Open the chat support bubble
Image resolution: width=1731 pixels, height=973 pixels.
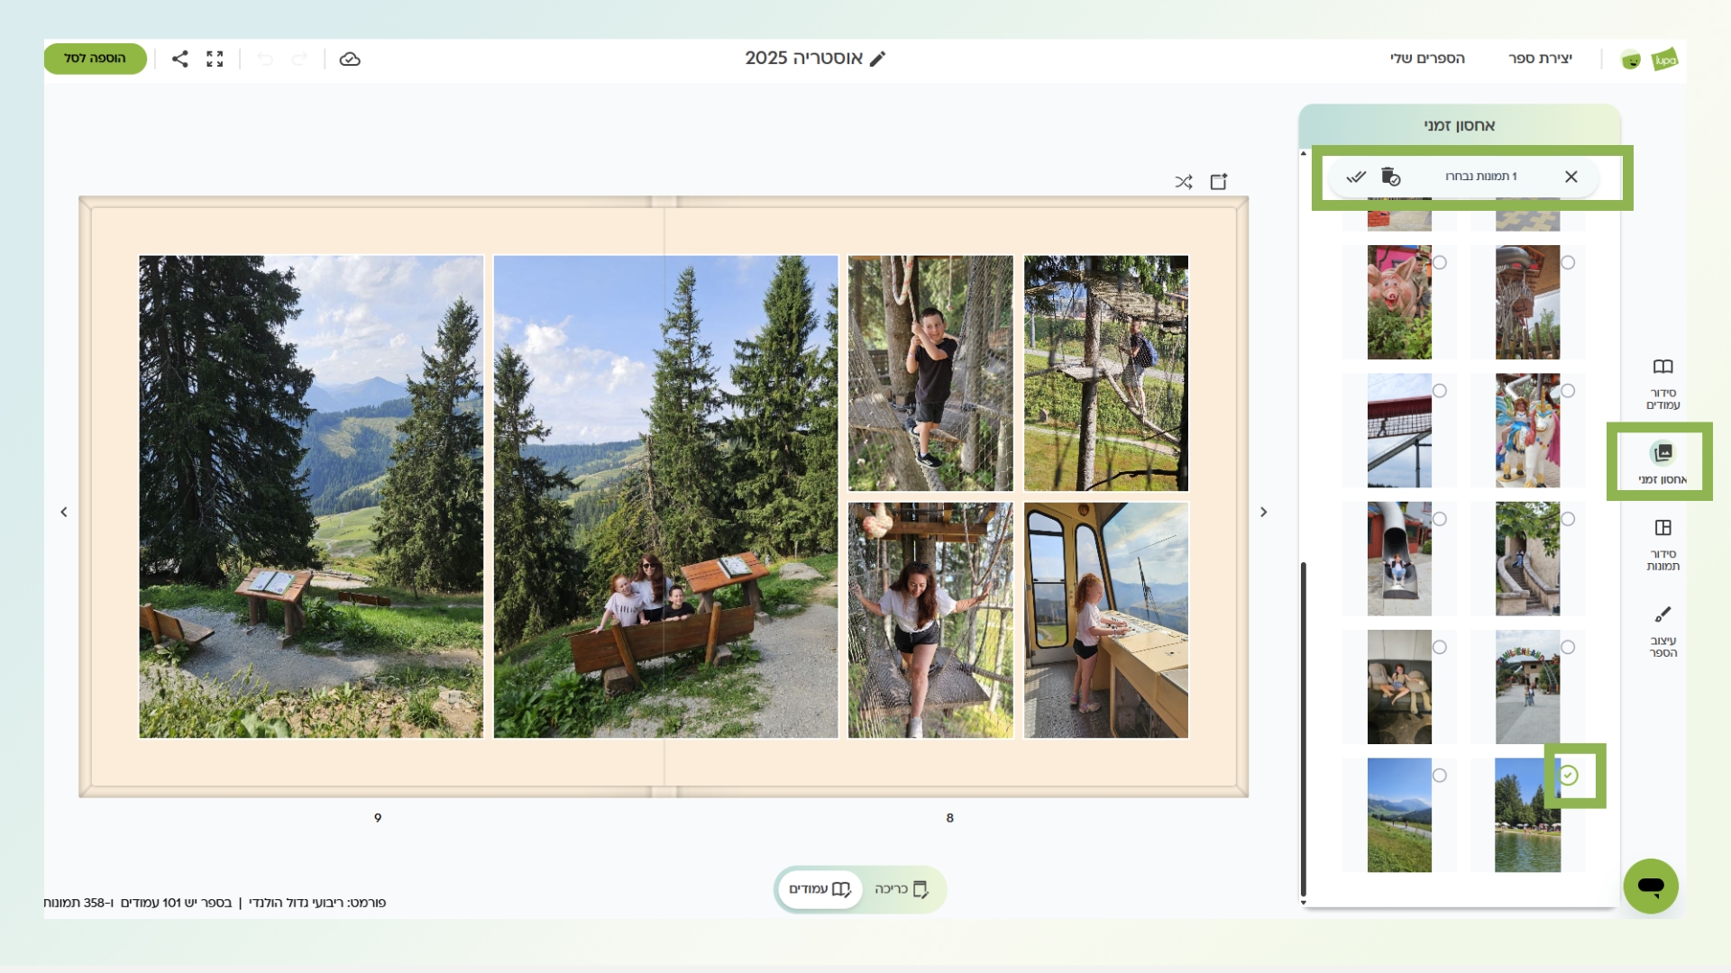1650,886
